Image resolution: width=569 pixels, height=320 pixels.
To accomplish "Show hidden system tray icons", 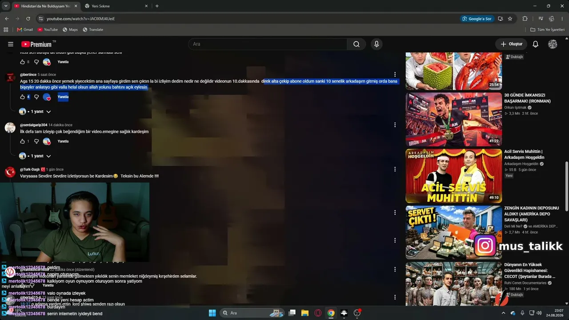I will [503, 313].
